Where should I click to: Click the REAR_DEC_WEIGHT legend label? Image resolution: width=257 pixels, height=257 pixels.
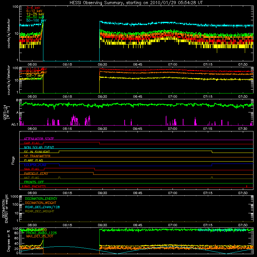[x=40, y=211]
